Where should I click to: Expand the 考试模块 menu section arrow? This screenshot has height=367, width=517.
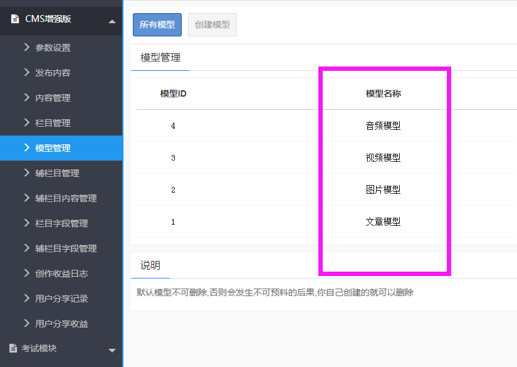(x=112, y=350)
